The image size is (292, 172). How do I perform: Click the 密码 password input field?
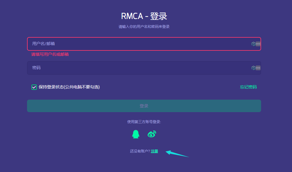click(x=119, y=68)
